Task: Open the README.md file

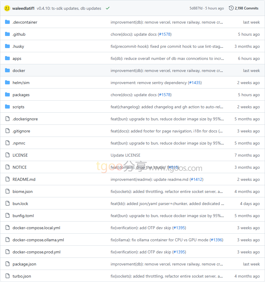Action: click(24, 179)
